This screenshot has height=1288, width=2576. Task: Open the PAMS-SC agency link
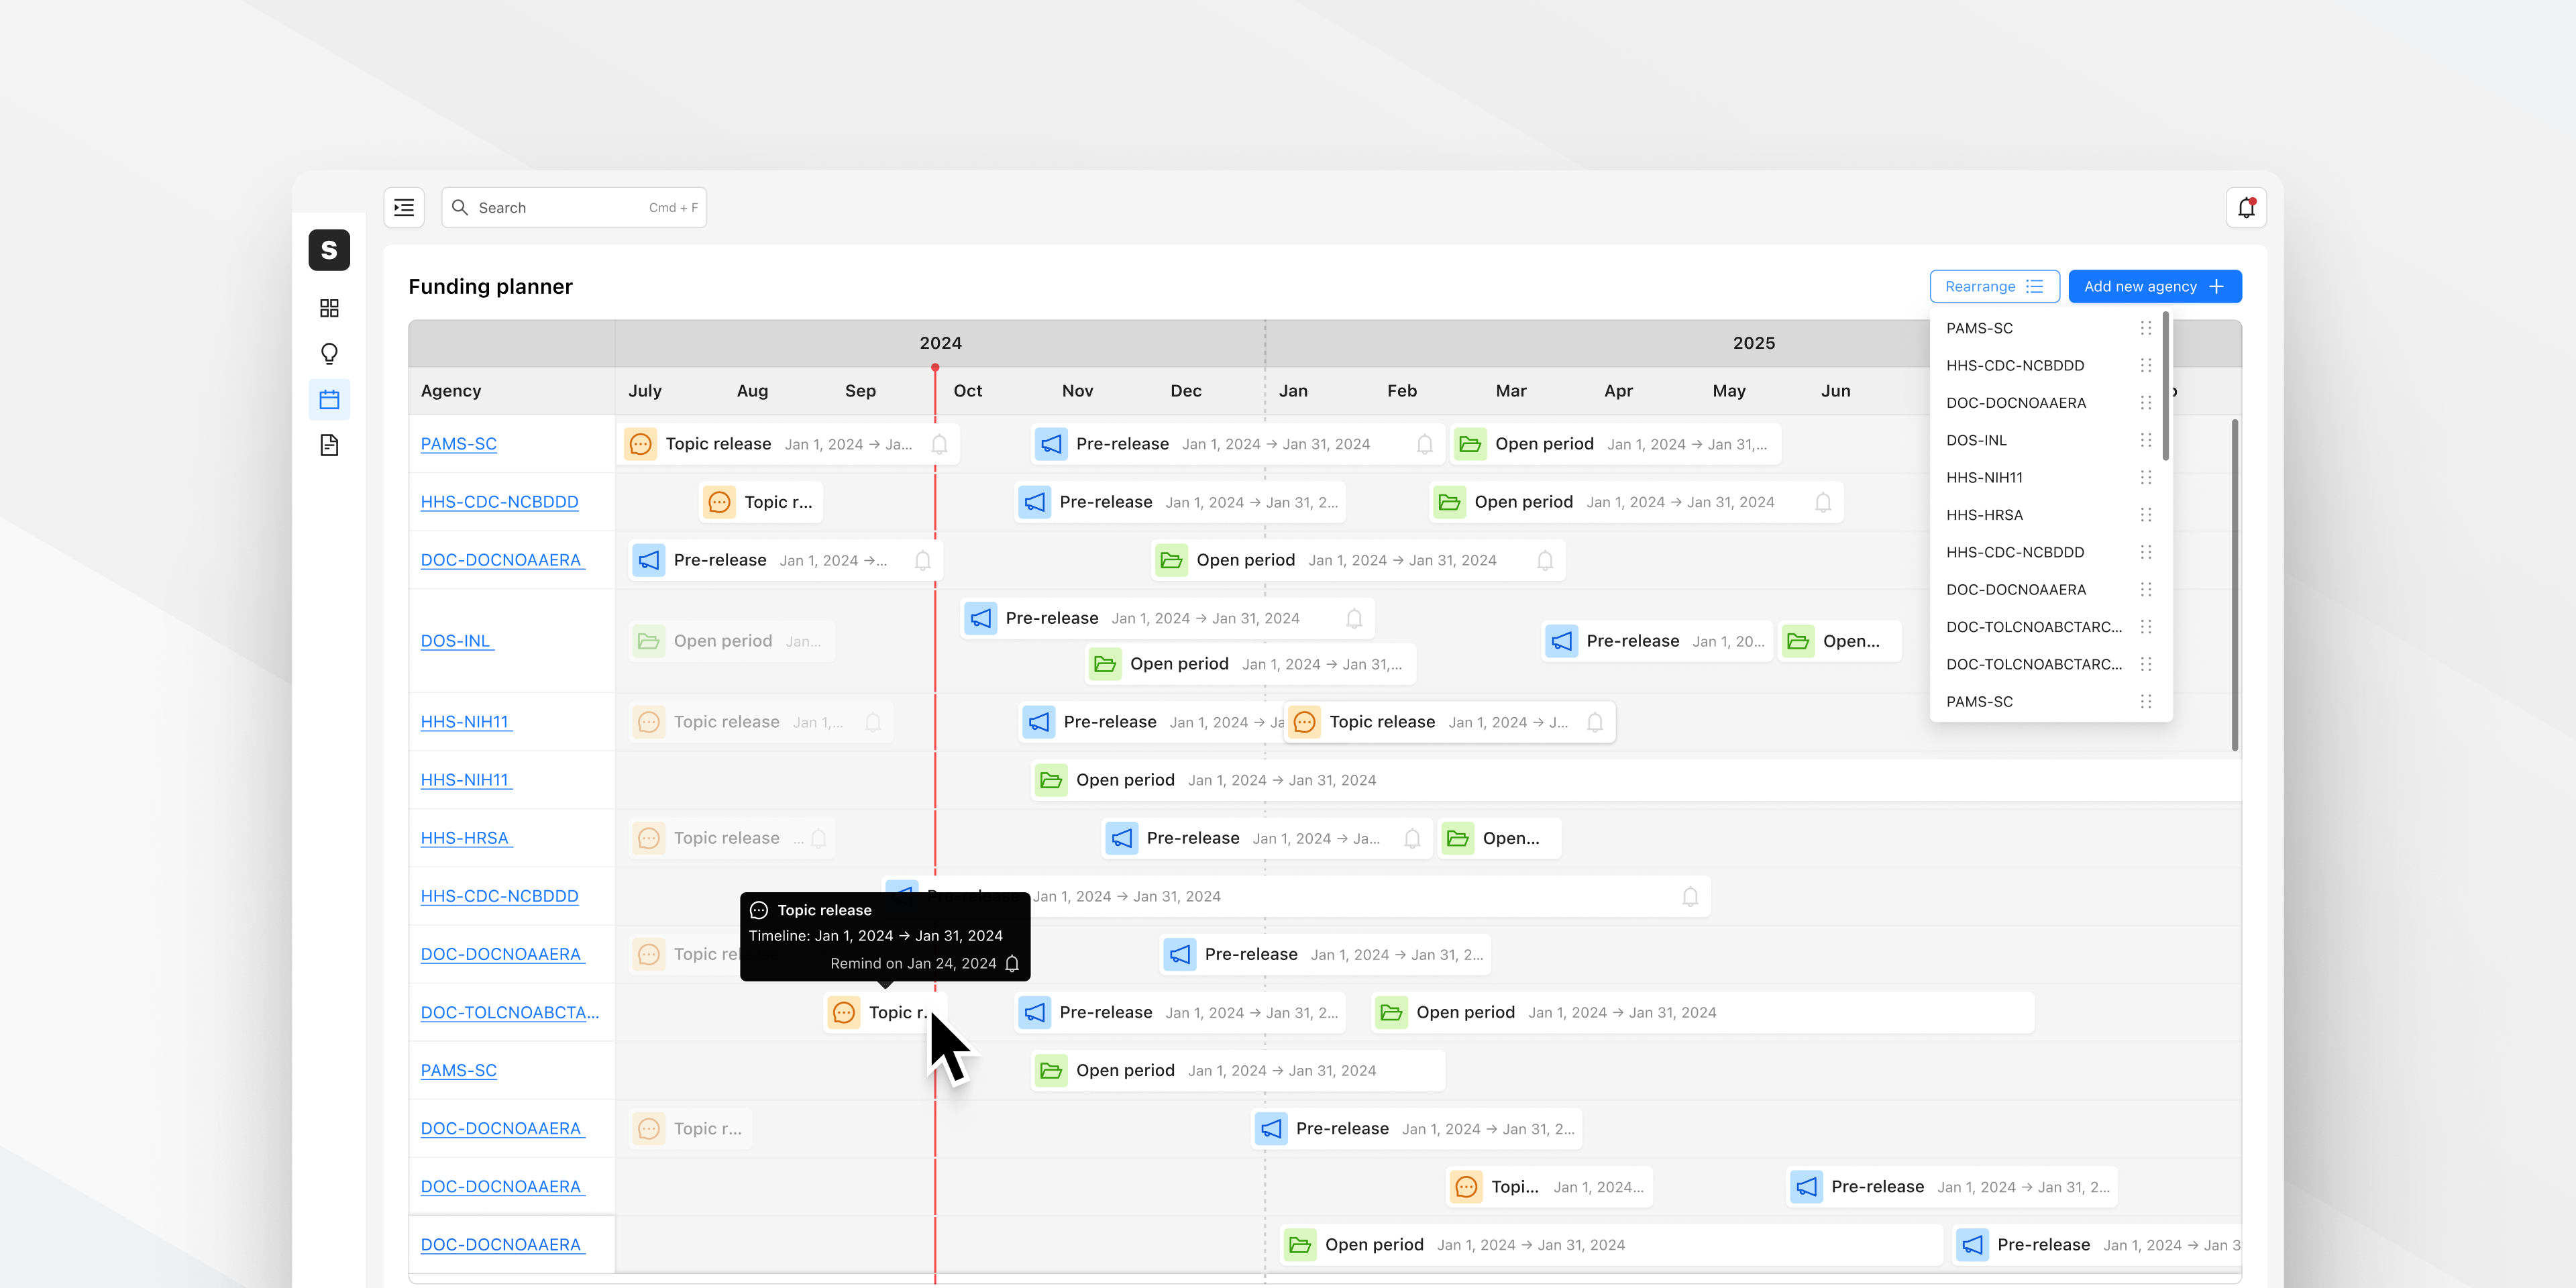[x=458, y=443]
